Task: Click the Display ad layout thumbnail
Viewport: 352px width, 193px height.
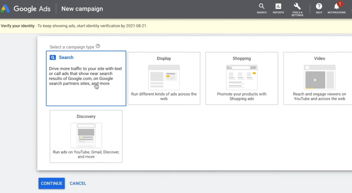Action: 164,77
